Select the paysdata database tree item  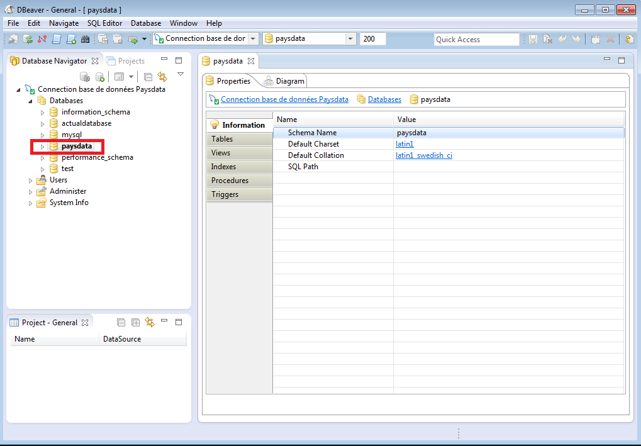click(77, 146)
